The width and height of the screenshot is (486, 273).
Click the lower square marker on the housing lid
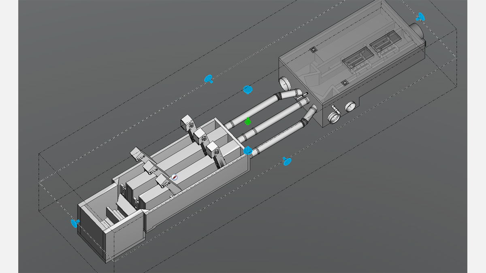click(x=344, y=83)
